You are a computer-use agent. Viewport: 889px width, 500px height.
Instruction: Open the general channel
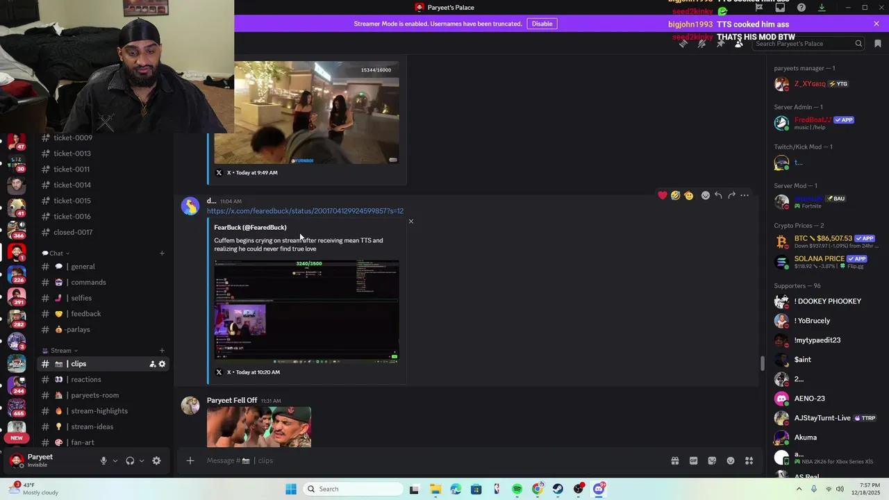pyautogui.click(x=103, y=267)
